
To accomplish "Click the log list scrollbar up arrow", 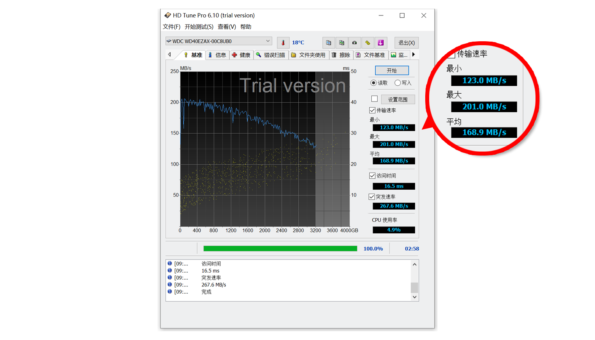I will point(415,264).
